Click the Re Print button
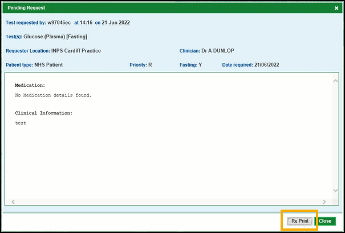 [299, 221]
